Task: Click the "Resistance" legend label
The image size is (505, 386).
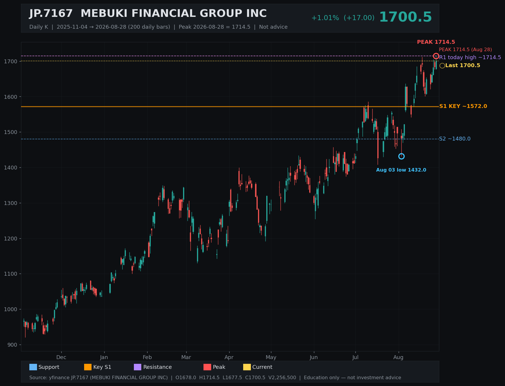Action: tap(158, 367)
